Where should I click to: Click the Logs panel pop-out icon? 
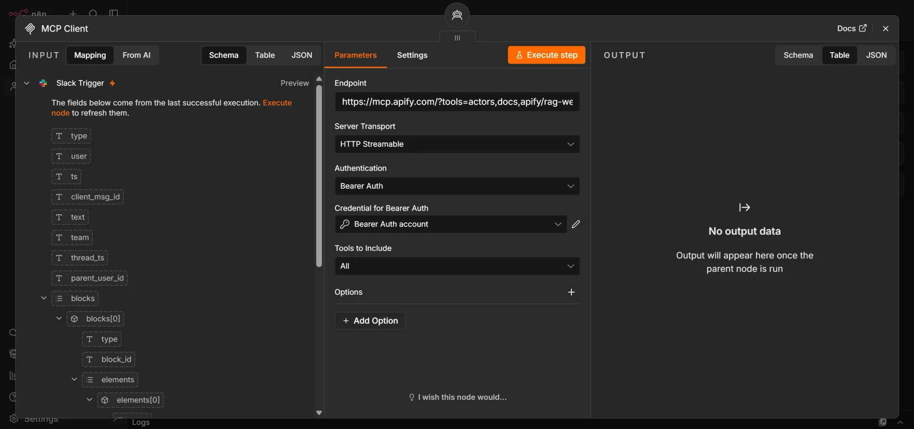(882, 423)
